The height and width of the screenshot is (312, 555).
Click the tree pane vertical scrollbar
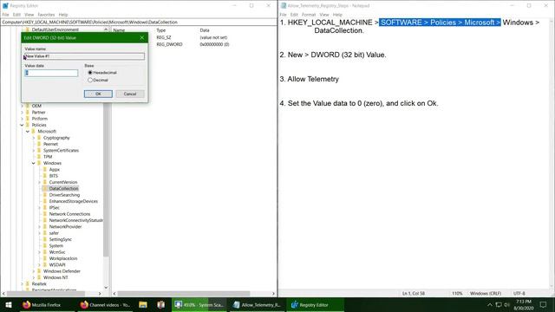coord(106,180)
